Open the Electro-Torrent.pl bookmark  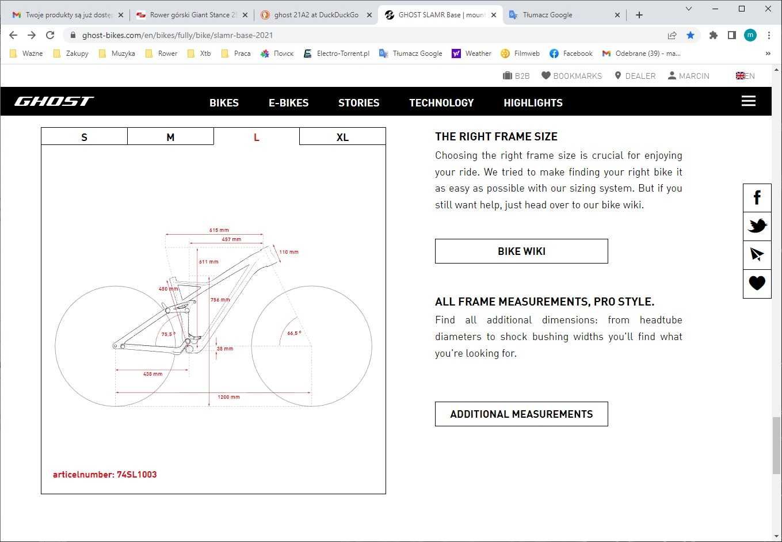336,54
